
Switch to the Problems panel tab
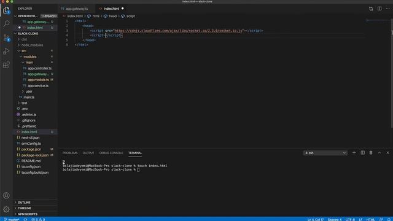pyautogui.click(x=70, y=153)
